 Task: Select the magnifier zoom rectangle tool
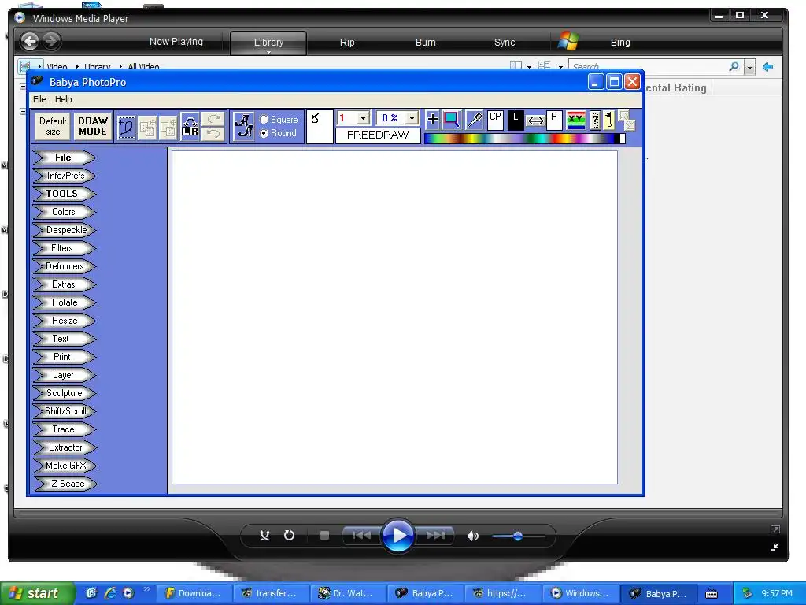click(452, 120)
